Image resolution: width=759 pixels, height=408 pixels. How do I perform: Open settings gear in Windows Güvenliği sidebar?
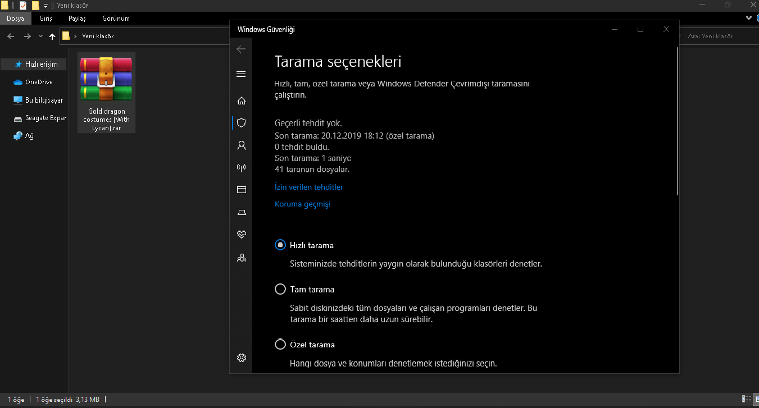click(242, 357)
